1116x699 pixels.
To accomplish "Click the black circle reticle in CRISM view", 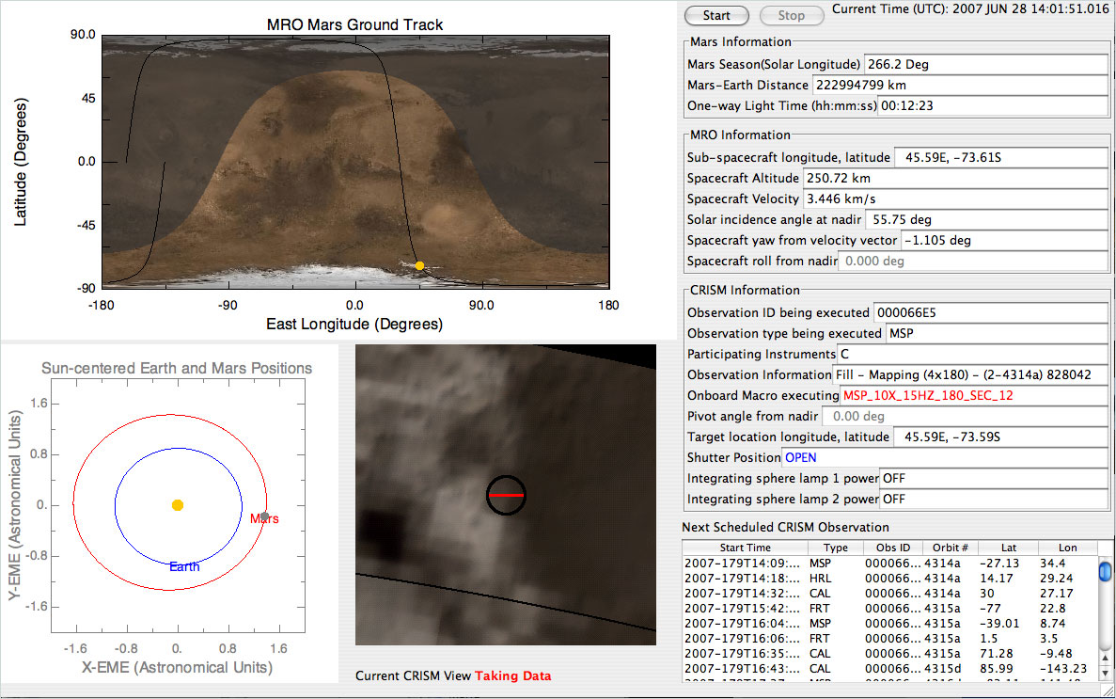I will 506,495.
